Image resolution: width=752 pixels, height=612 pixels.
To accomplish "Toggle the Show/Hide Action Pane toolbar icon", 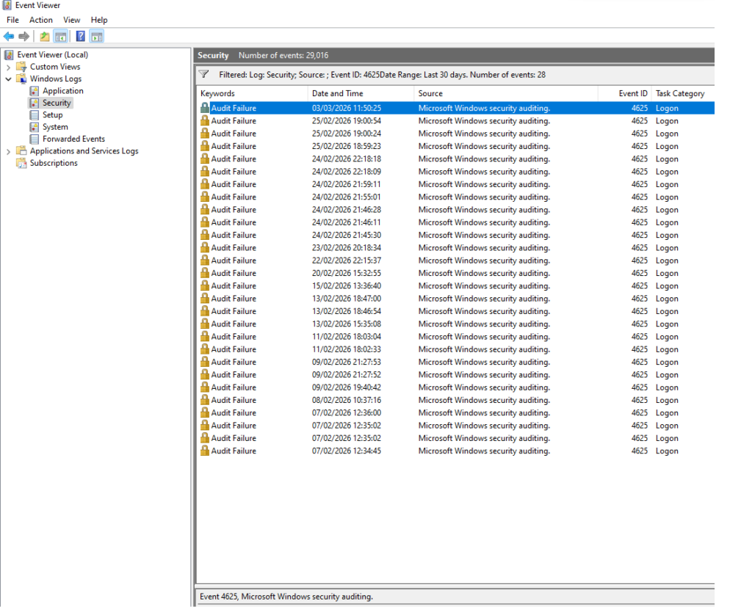I will (97, 37).
